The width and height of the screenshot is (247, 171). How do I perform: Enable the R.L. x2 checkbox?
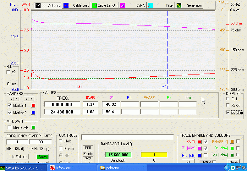[8, 72]
